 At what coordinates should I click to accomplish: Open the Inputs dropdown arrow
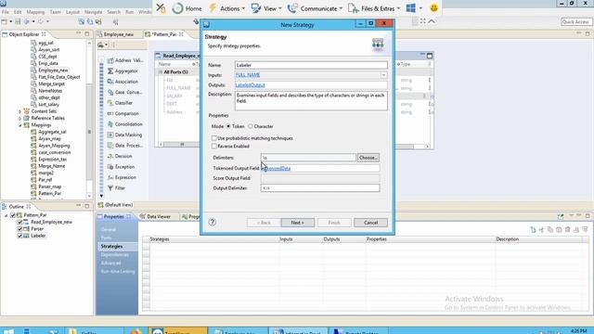[x=383, y=75]
